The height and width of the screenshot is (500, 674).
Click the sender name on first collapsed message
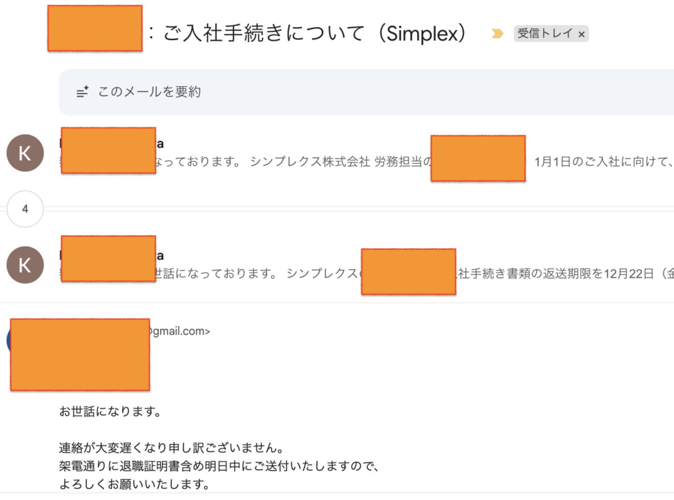coord(159,143)
